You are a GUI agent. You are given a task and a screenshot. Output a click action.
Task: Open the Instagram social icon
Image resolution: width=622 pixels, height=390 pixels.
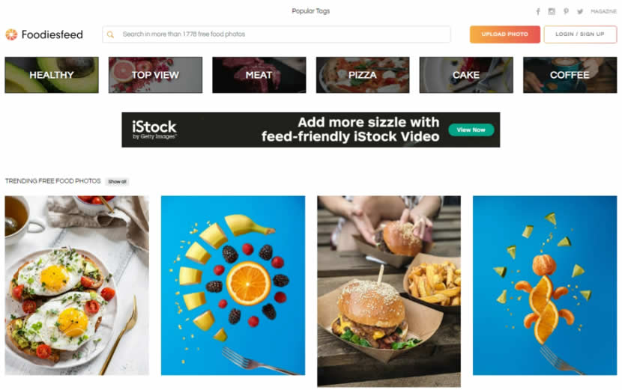tap(552, 11)
